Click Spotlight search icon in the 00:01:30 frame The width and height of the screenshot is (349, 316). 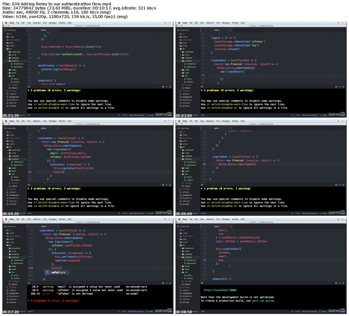165,23
